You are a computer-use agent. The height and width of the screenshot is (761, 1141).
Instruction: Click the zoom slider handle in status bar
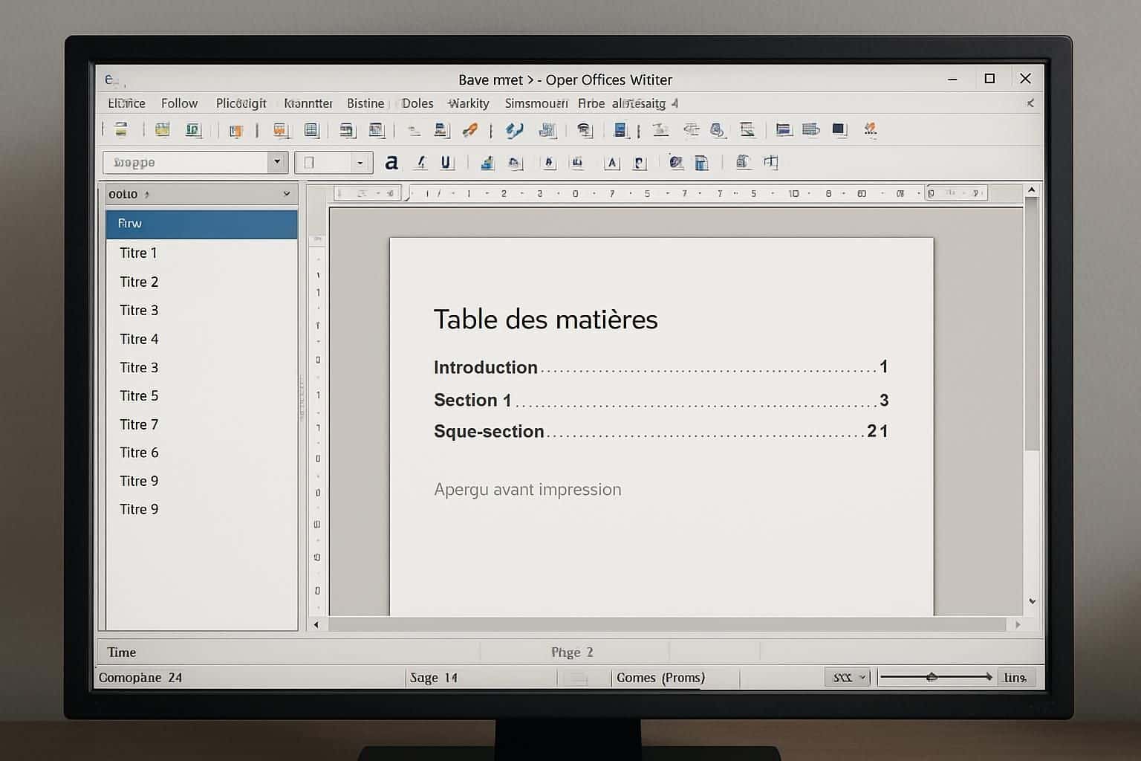click(932, 677)
